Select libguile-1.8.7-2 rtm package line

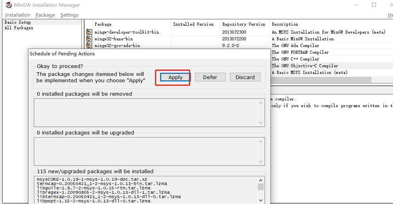pos(93,188)
